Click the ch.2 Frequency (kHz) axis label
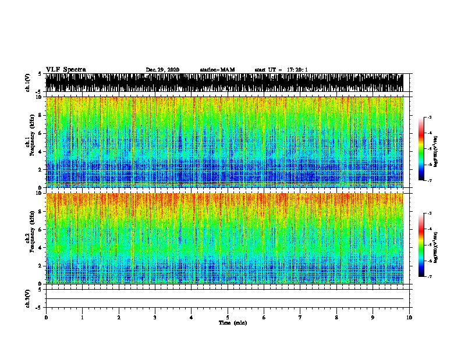 (x=30, y=232)
